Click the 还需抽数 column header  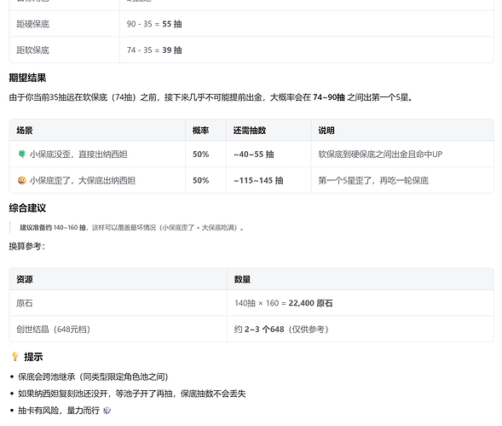(x=250, y=131)
